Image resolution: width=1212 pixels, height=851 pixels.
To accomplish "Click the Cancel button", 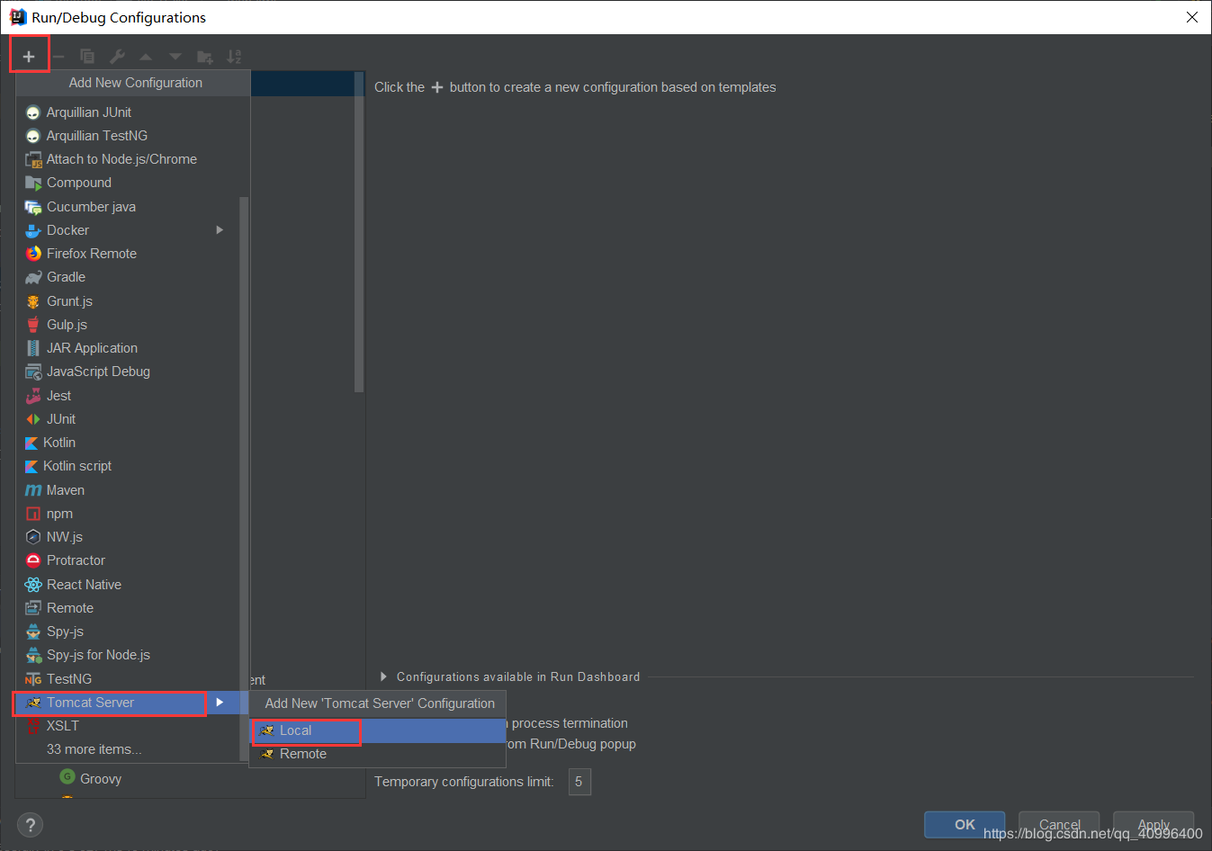I will [x=1059, y=824].
